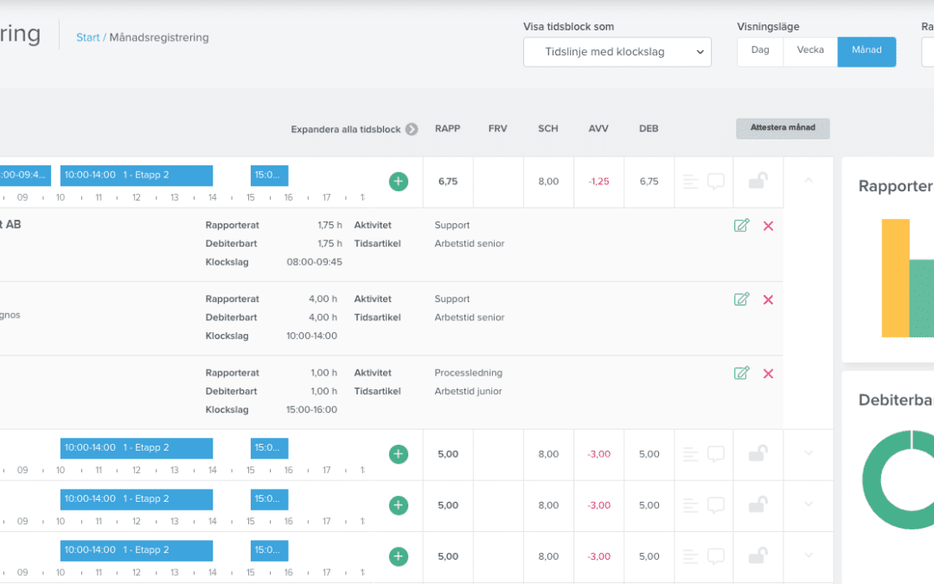
Task: Click the yellow bar in Rapporterat chart
Action: [x=895, y=277]
